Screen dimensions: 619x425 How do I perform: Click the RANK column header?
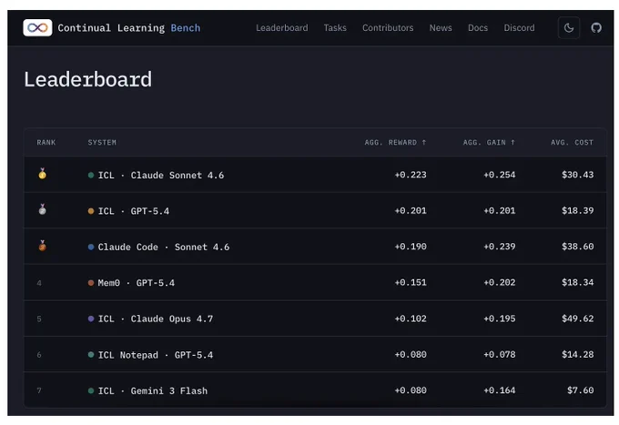coord(46,143)
